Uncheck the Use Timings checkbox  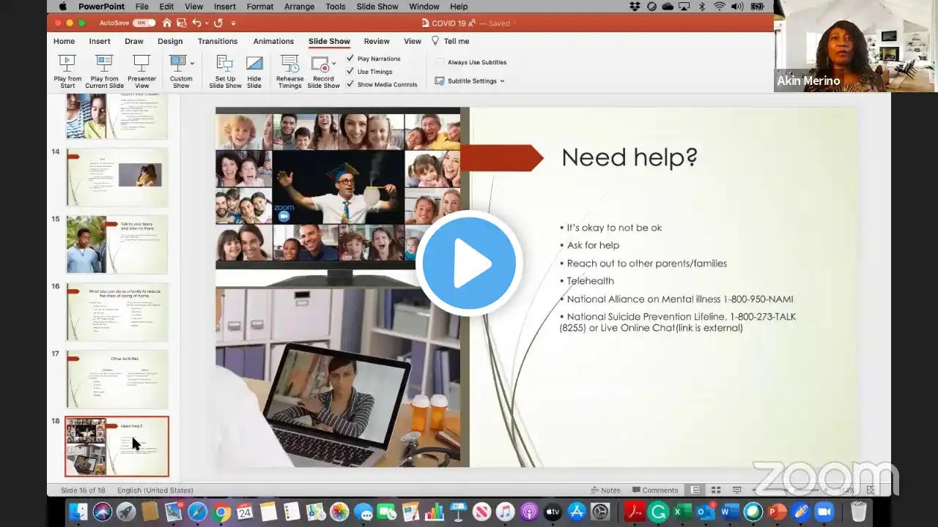[350, 72]
